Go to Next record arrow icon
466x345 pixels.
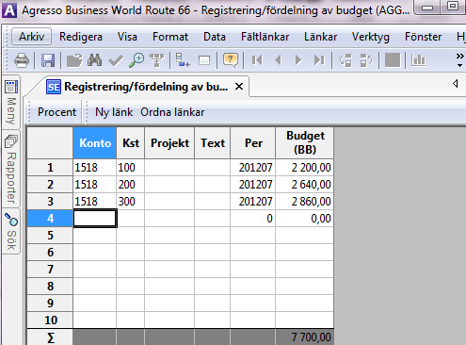pyautogui.click(x=298, y=60)
